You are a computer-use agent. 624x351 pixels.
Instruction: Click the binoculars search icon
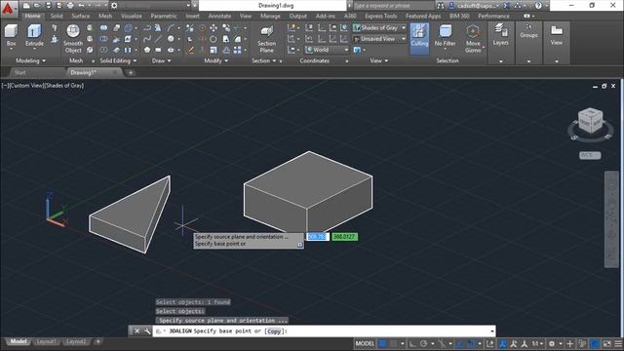pyautogui.click(x=441, y=6)
